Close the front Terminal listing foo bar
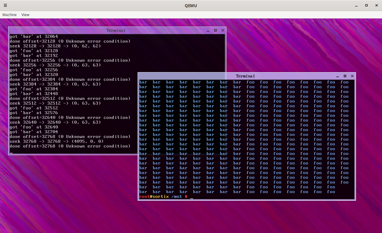This screenshot has width=382, height=233. 352,76
